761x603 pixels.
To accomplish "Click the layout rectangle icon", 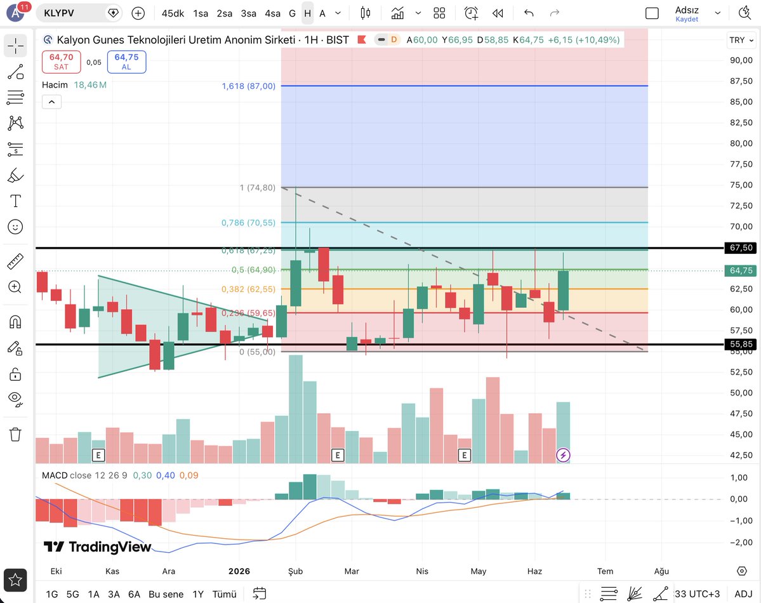I will coord(652,13).
